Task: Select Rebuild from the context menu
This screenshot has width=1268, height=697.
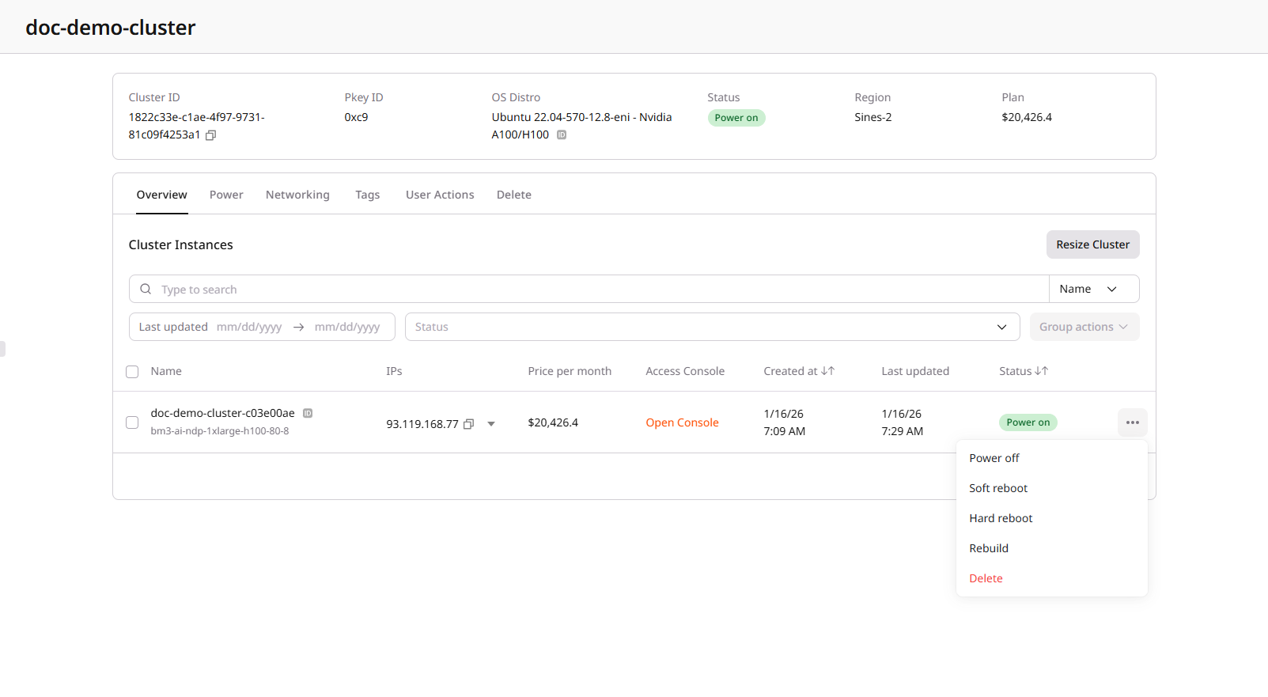Action: [x=1052, y=548]
